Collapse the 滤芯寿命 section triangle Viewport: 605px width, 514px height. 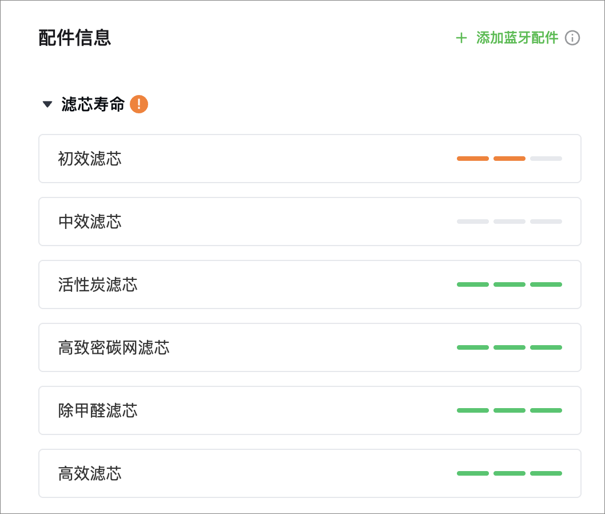point(47,104)
